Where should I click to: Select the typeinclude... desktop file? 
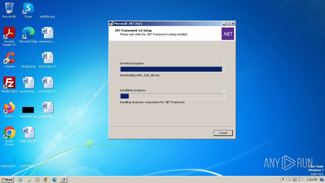(28, 163)
